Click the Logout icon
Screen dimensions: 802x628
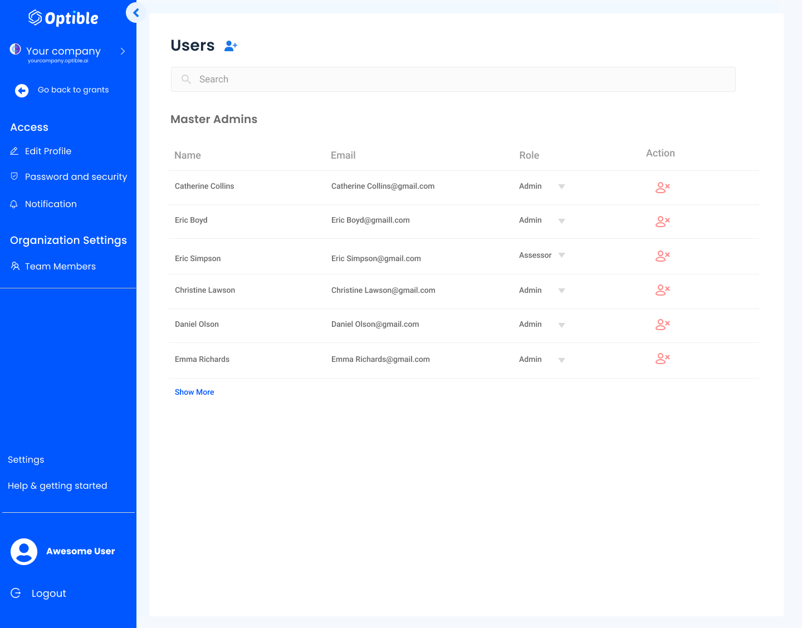tap(16, 593)
